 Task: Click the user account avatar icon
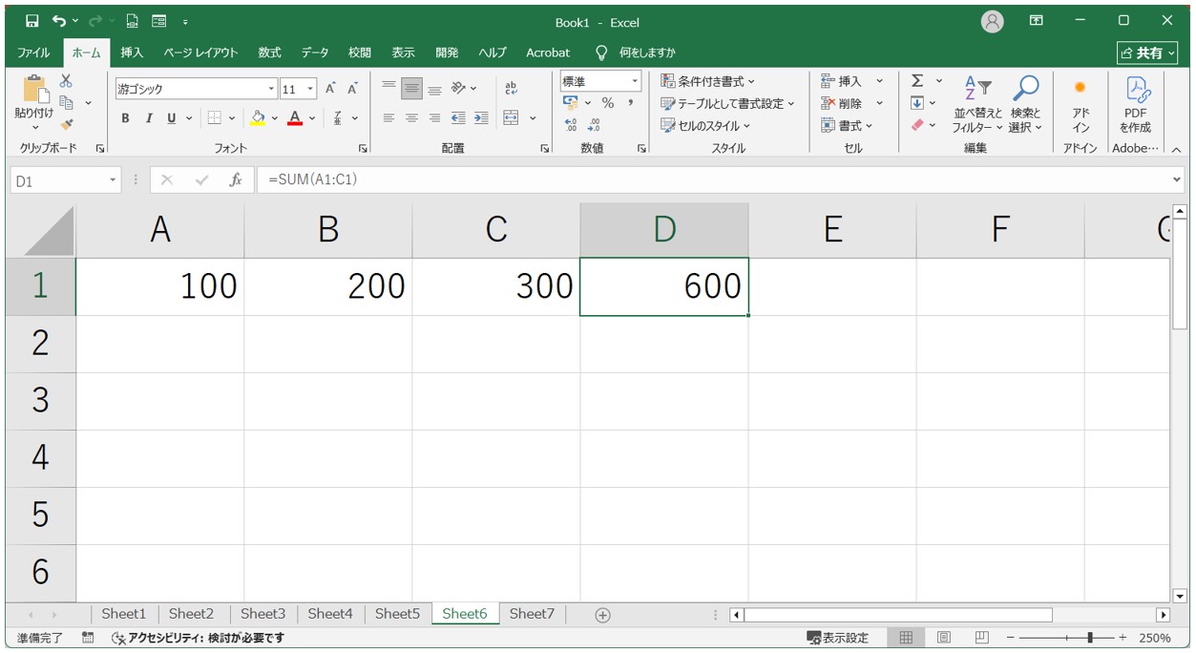[x=993, y=21]
